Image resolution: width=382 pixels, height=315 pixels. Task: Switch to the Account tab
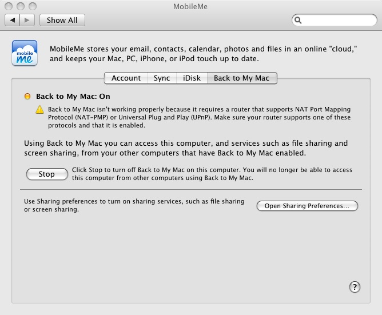[x=126, y=78]
